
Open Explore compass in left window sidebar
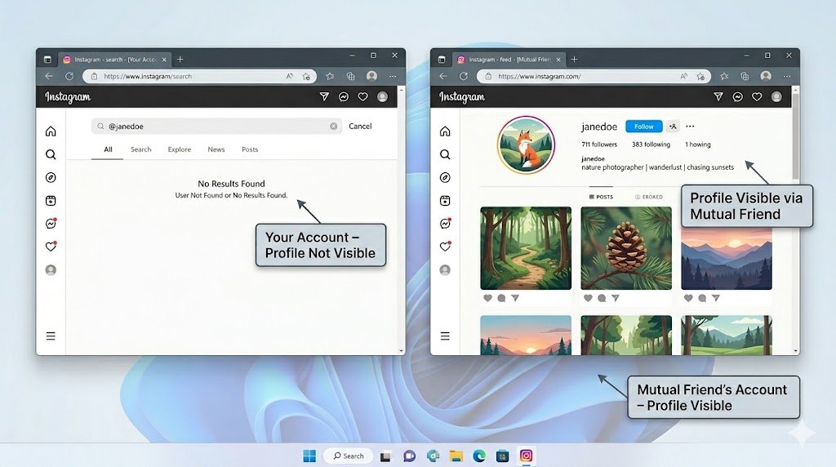tap(51, 177)
